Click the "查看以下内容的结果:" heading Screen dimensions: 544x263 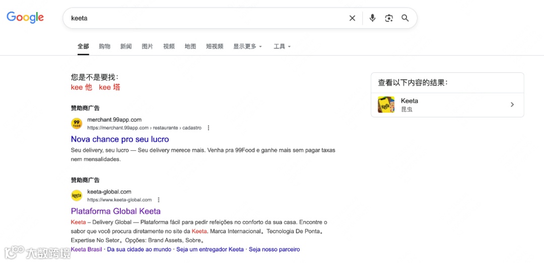coord(413,83)
